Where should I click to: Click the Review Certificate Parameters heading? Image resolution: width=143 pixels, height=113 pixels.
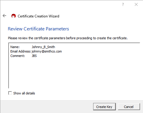[x=38, y=29]
